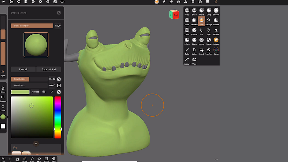Open the interface sliders menu

[207, 2]
